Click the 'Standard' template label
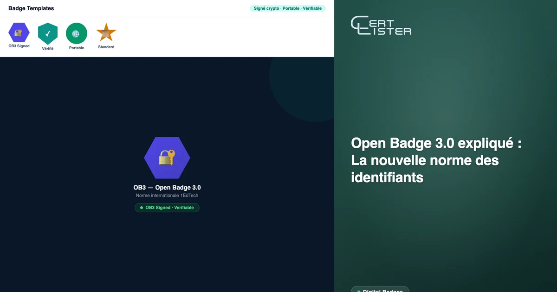Viewport: 557px width, 292px height. click(106, 47)
